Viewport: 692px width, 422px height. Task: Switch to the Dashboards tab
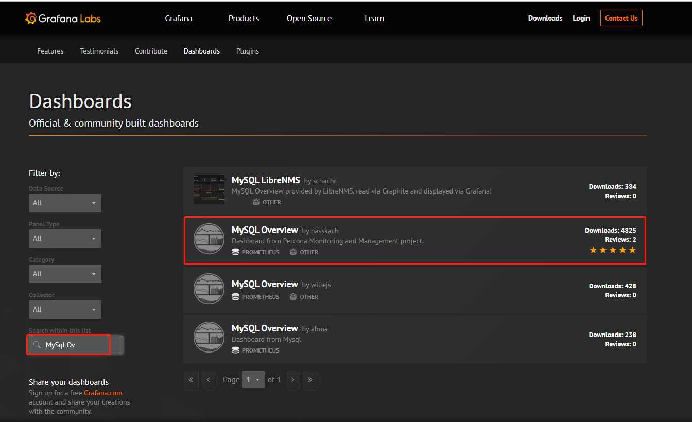click(x=202, y=51)
